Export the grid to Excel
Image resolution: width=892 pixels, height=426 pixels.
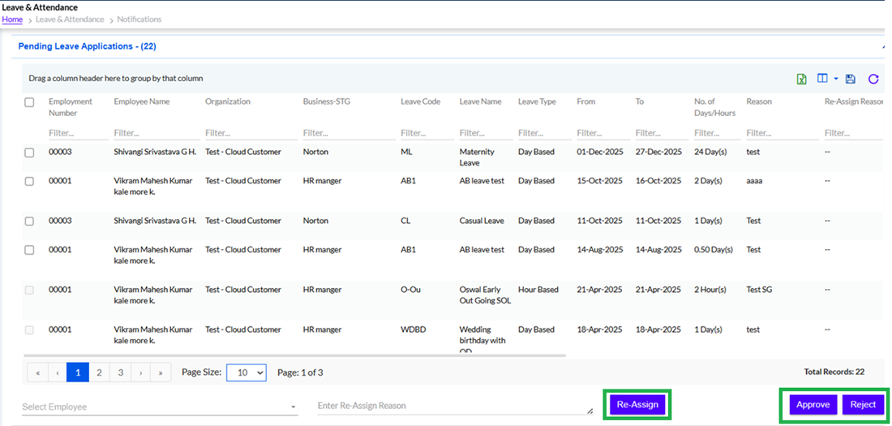point(801,79)
